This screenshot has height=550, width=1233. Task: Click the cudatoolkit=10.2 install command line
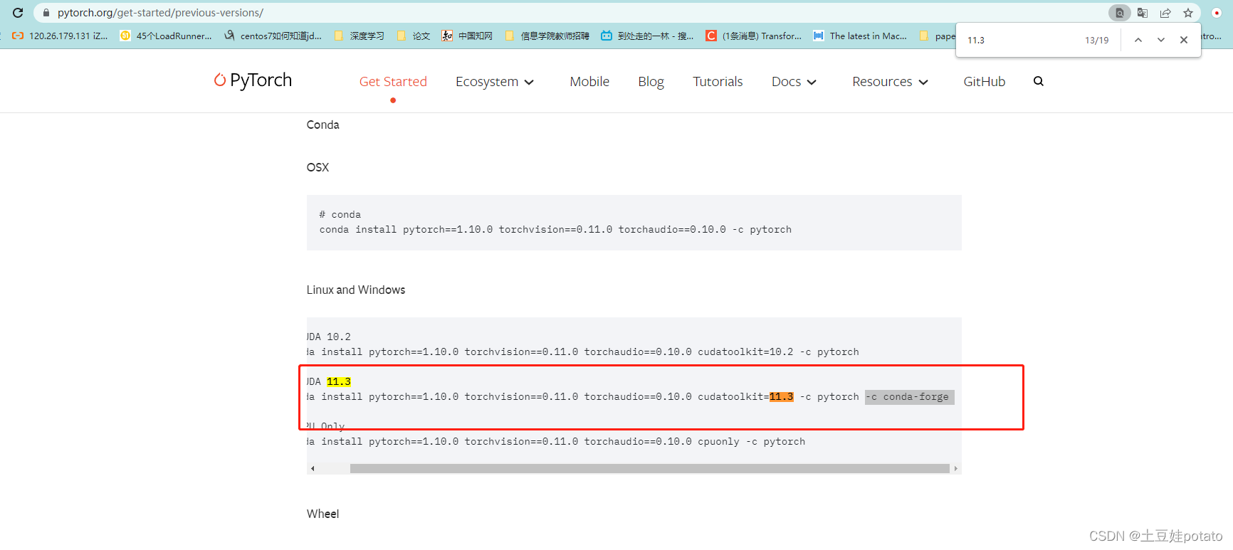pos(583,351)
